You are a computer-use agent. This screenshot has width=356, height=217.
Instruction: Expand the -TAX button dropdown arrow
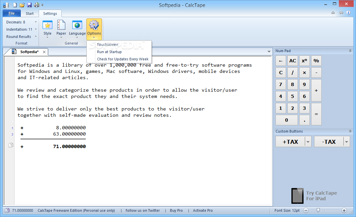[347, 141]
